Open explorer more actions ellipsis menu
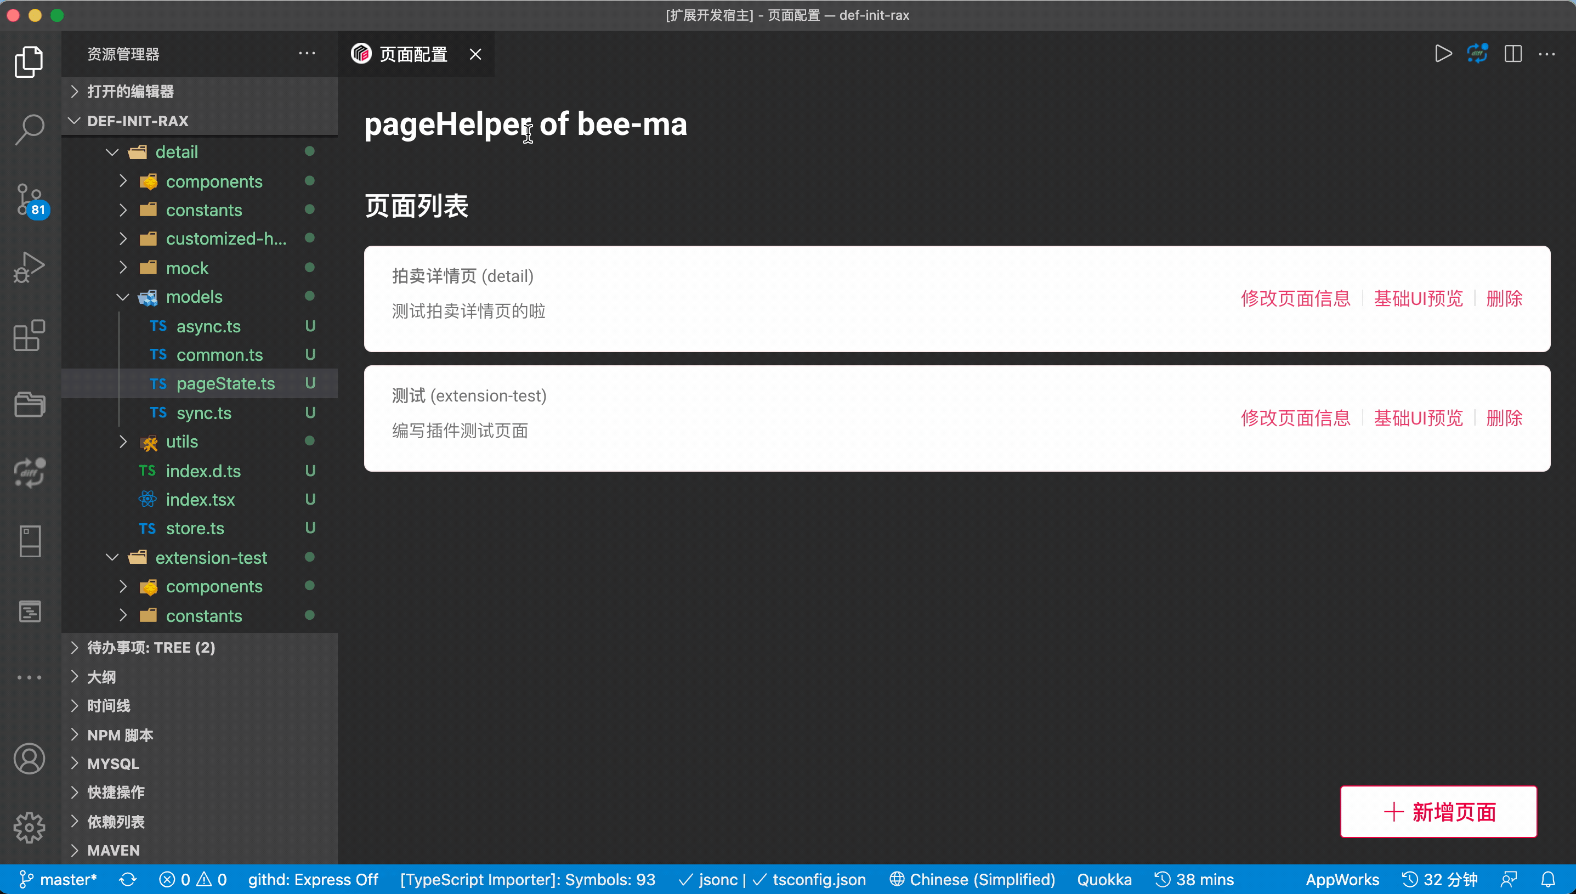This screenshot has width=1576, height=894. [x=307, y=54]
